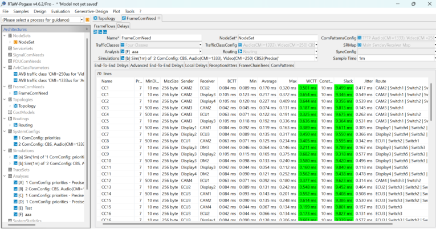Open the Generative-Design menu

click(x=91, y=11)
